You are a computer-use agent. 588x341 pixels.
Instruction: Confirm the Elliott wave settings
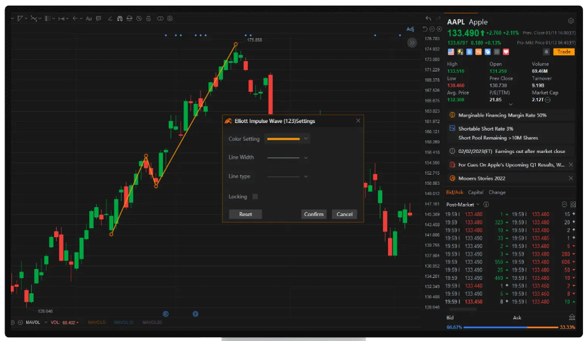click(x=313, y=214)
